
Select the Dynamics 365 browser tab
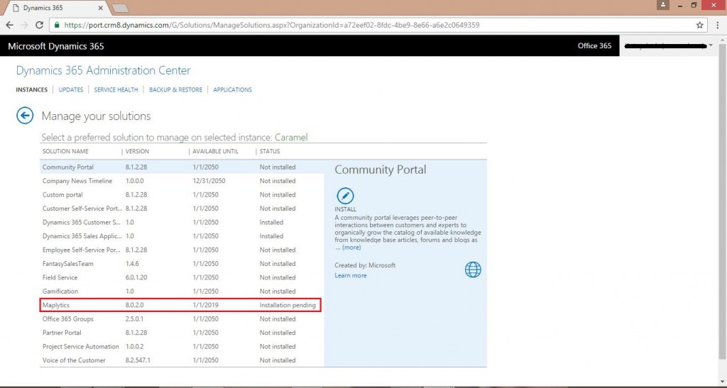point(57,8)
